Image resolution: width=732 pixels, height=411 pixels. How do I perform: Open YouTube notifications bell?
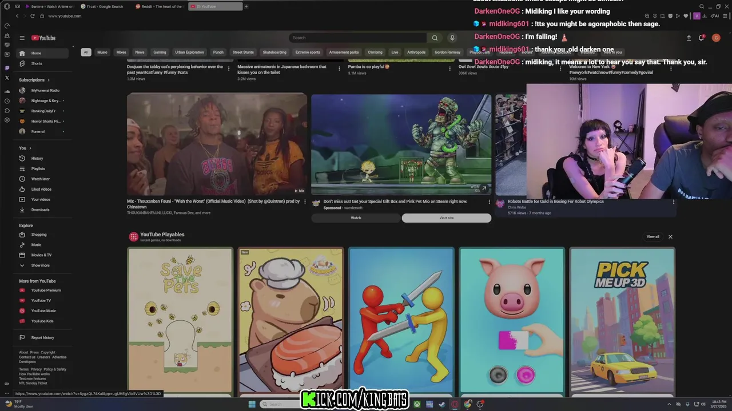click(701, 38)
